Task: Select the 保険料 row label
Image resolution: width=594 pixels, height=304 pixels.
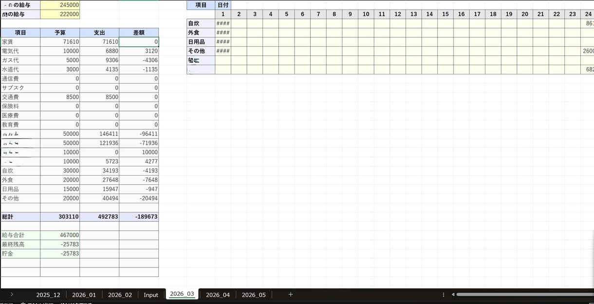Action: [20, 107]
